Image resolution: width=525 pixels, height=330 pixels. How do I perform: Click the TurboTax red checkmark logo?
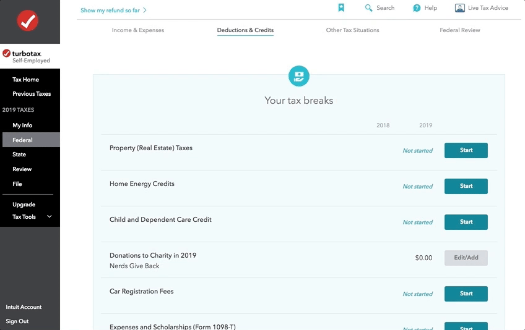pos(28,21)
